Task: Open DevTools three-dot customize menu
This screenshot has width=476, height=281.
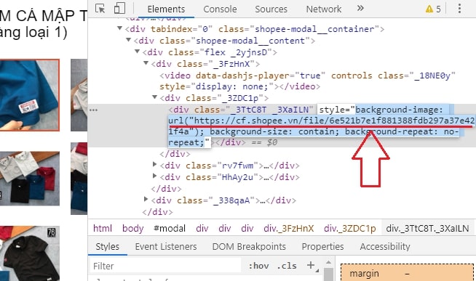Action: click(459, 9)
